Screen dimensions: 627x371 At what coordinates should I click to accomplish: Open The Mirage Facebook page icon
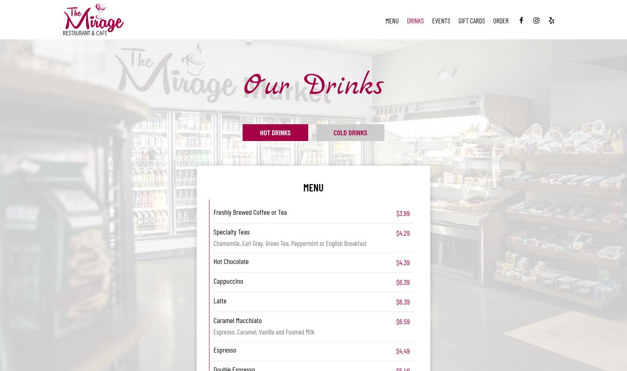point(521,20)
